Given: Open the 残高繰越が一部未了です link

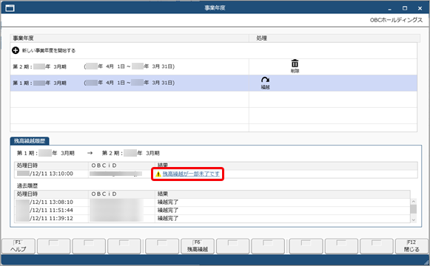Looking at the screenshot, I should (x=191, y=174).
